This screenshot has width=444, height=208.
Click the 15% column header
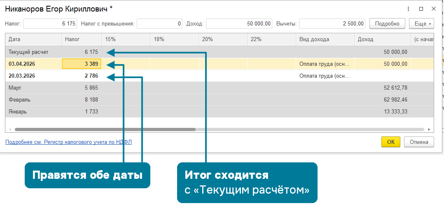[x=126, y=39]
